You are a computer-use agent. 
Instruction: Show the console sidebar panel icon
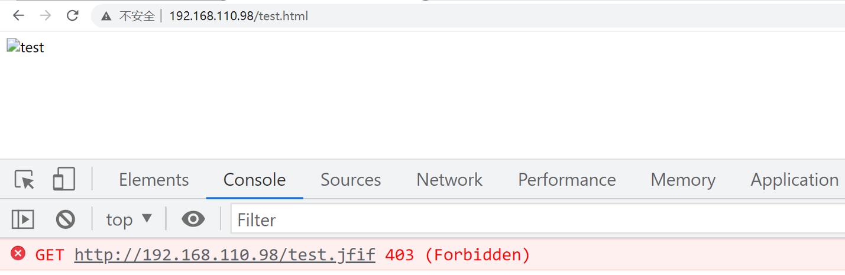(x=23, y=219)
